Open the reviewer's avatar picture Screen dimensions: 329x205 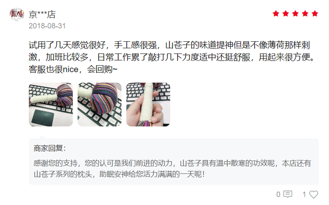[x=16, y=14]
